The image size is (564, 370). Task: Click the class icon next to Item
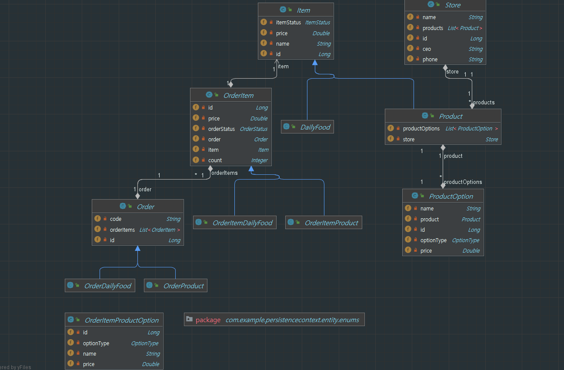click(x=283, y=10)
